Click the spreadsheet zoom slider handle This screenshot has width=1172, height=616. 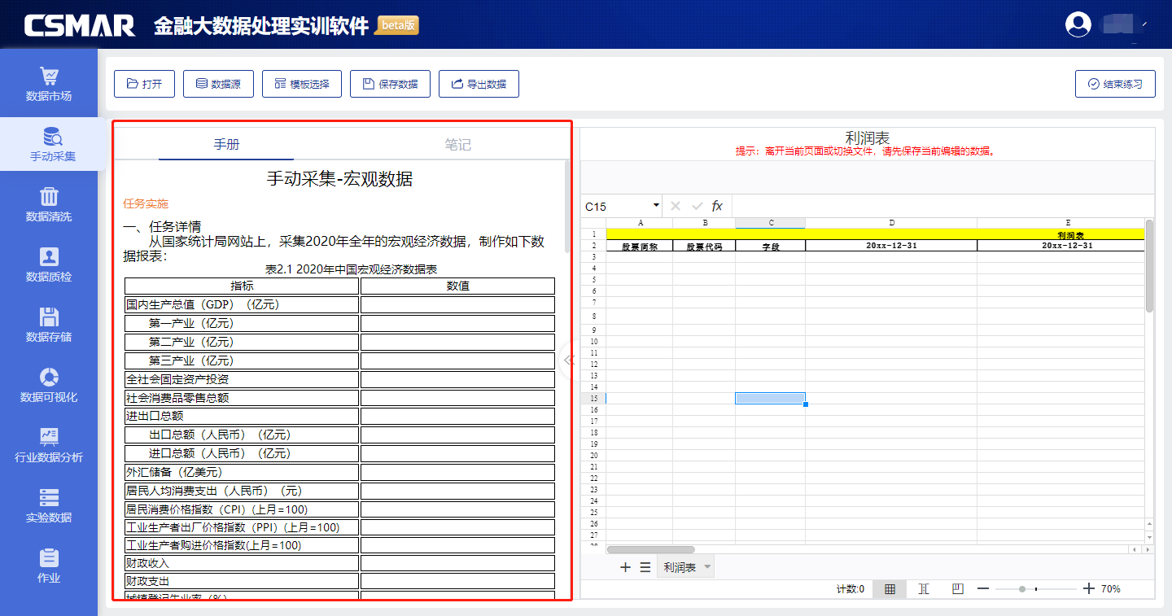(x=1022, y=589)
